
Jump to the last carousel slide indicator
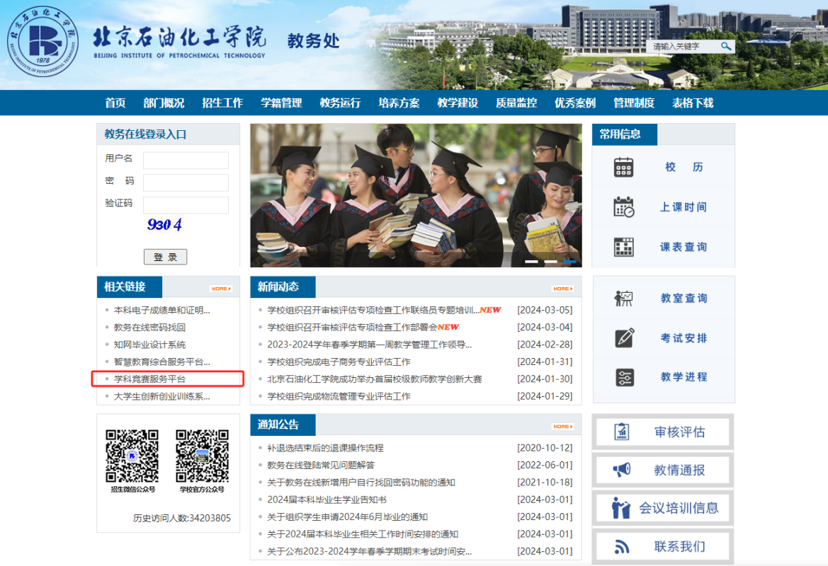point(569,262)
